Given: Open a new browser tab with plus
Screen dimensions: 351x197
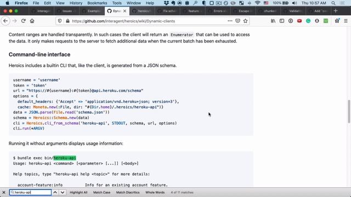Looking at the screenshot, I should 335,11.
